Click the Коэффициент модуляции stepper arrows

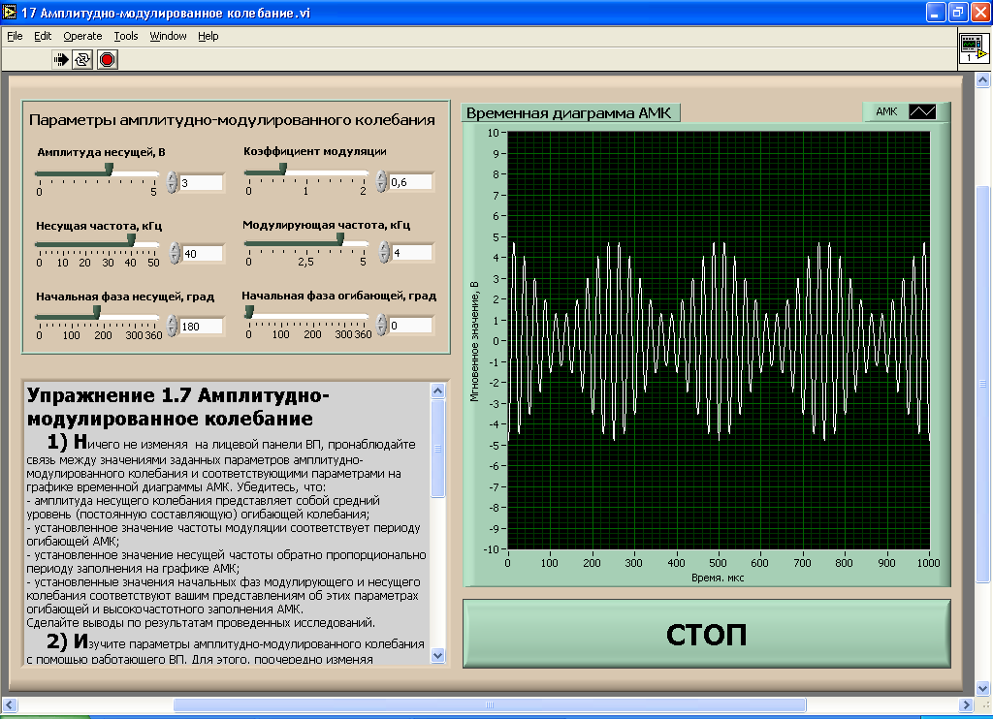(x=381, y=181)
